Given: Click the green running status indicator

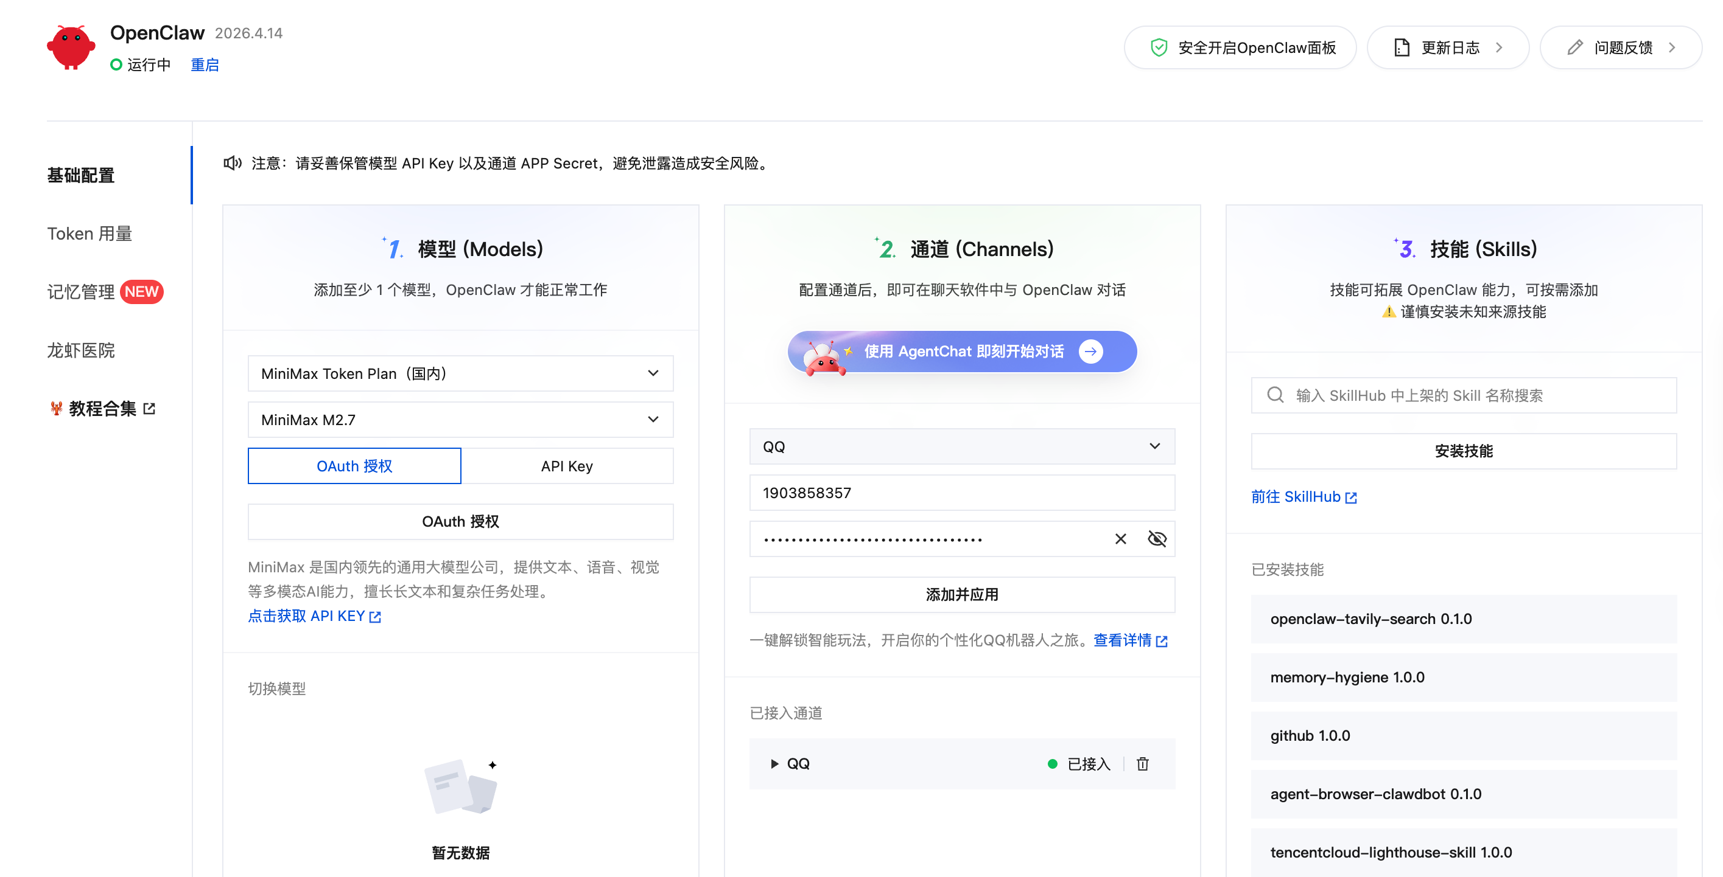Looking at the screenshot, I should tap(116, 65).
